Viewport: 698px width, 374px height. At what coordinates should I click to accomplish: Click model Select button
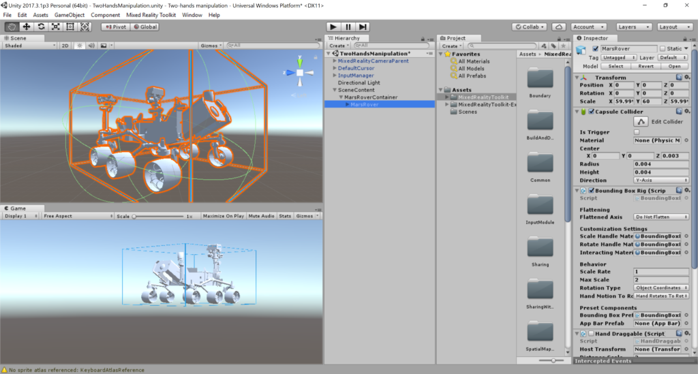(x=616, y=66)
